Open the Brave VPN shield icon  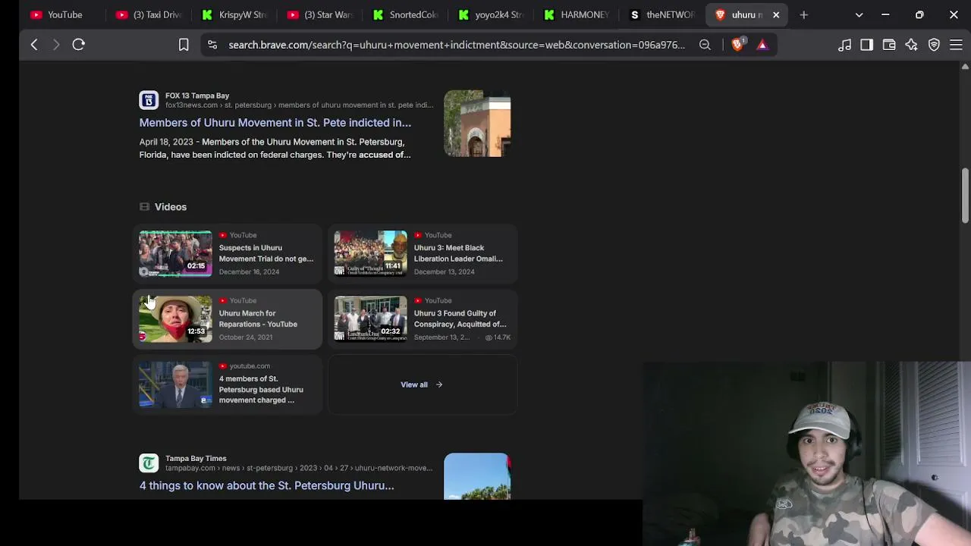tap(934, 45)
